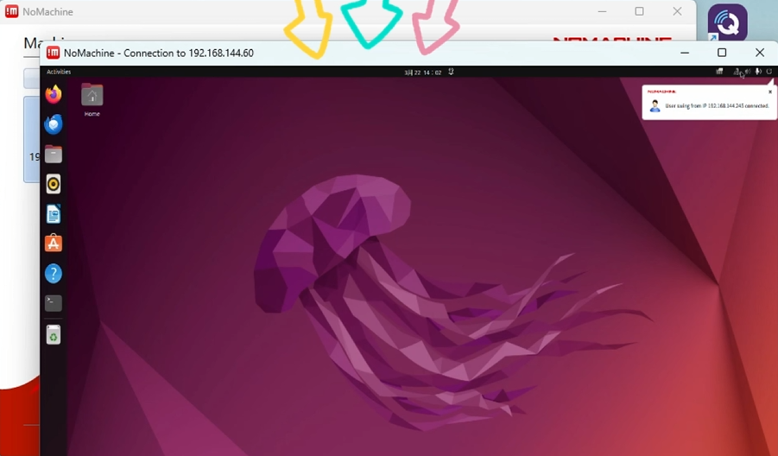Click the user avatar in connection notification
Screen dimensions: 778x456
(x=655, y=105)
